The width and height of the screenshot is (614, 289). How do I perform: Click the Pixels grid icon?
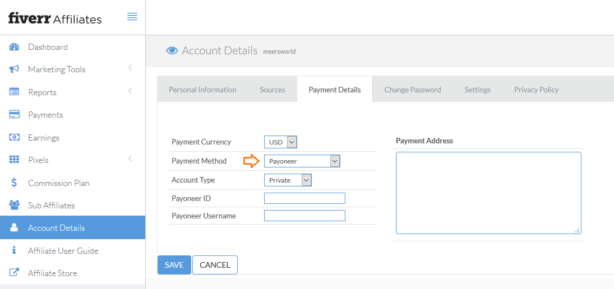click(14, 160)
